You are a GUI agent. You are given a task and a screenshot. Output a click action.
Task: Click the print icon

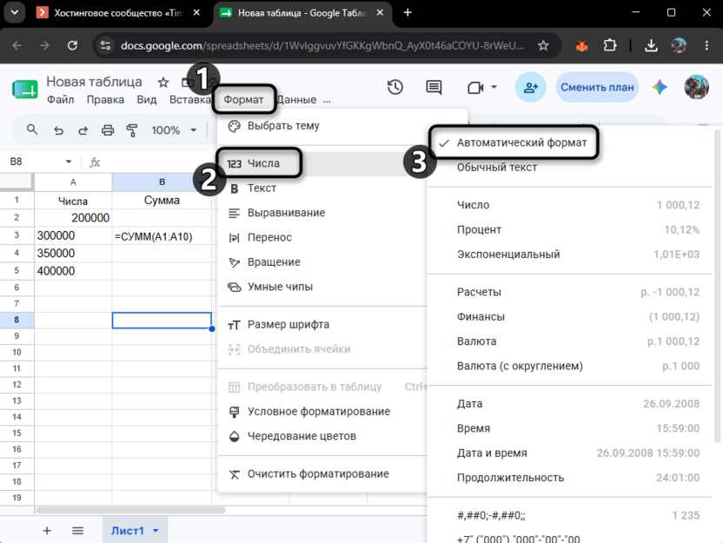108,130
